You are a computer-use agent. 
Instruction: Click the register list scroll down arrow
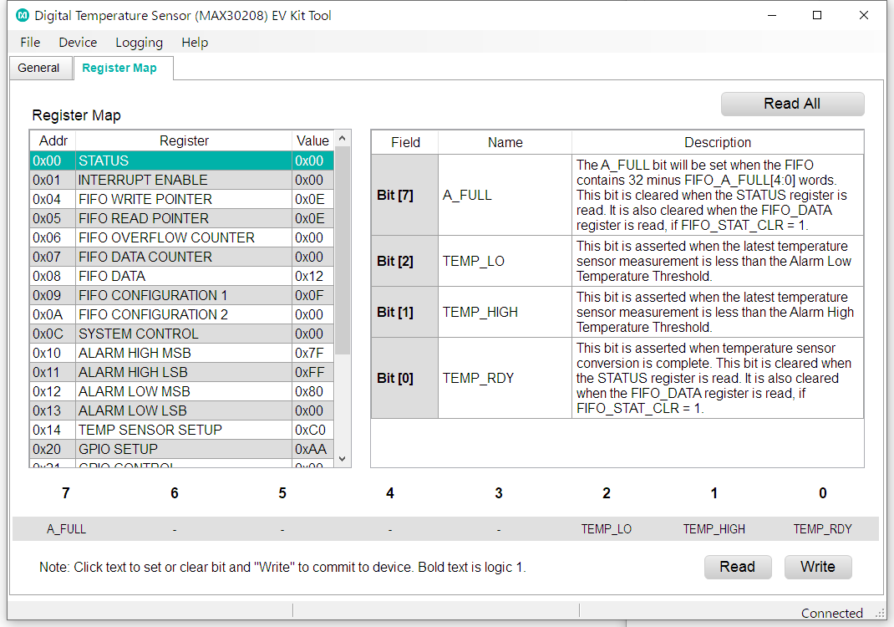pos(342,459)
